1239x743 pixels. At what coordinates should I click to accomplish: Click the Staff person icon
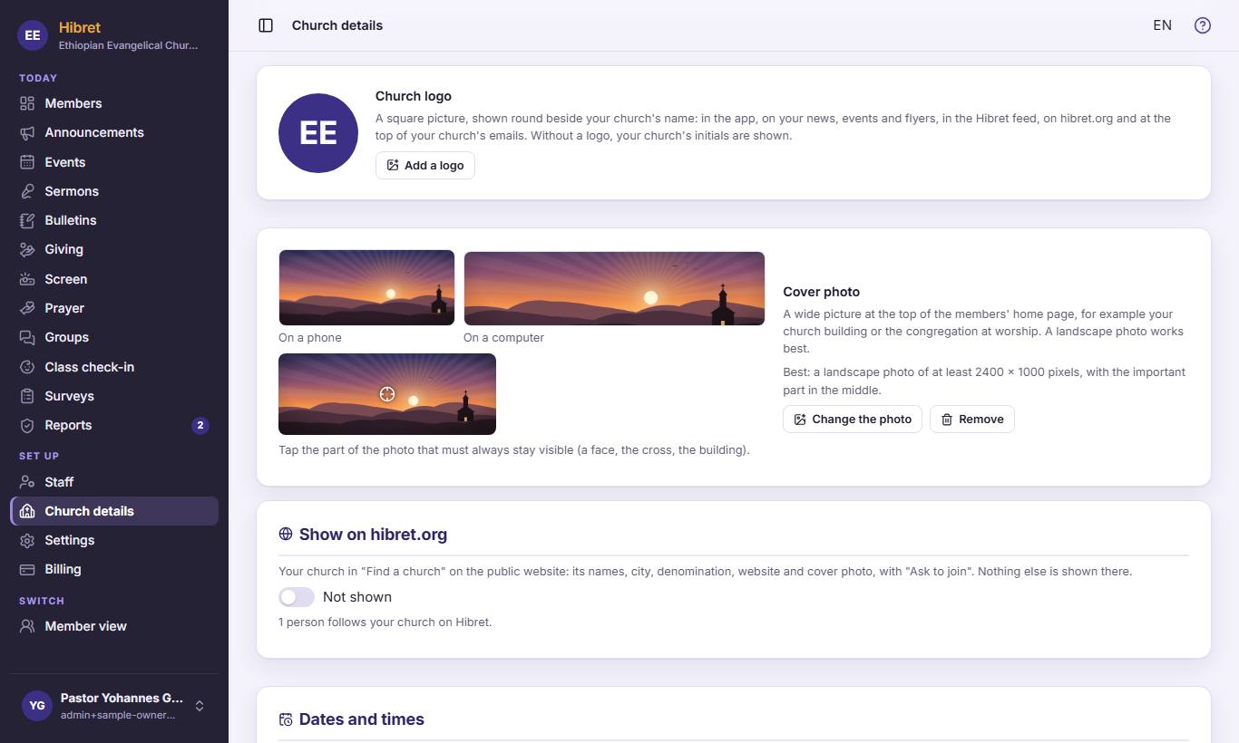click(27, 482)
